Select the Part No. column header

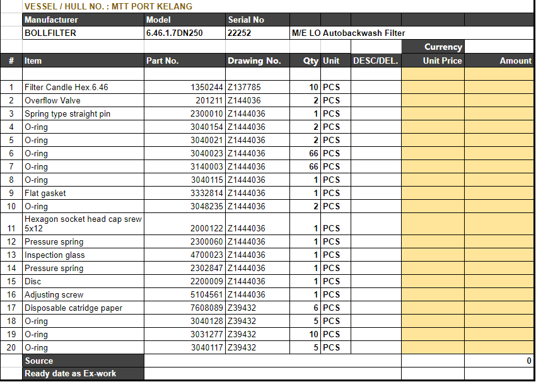[x=185, y=61]
